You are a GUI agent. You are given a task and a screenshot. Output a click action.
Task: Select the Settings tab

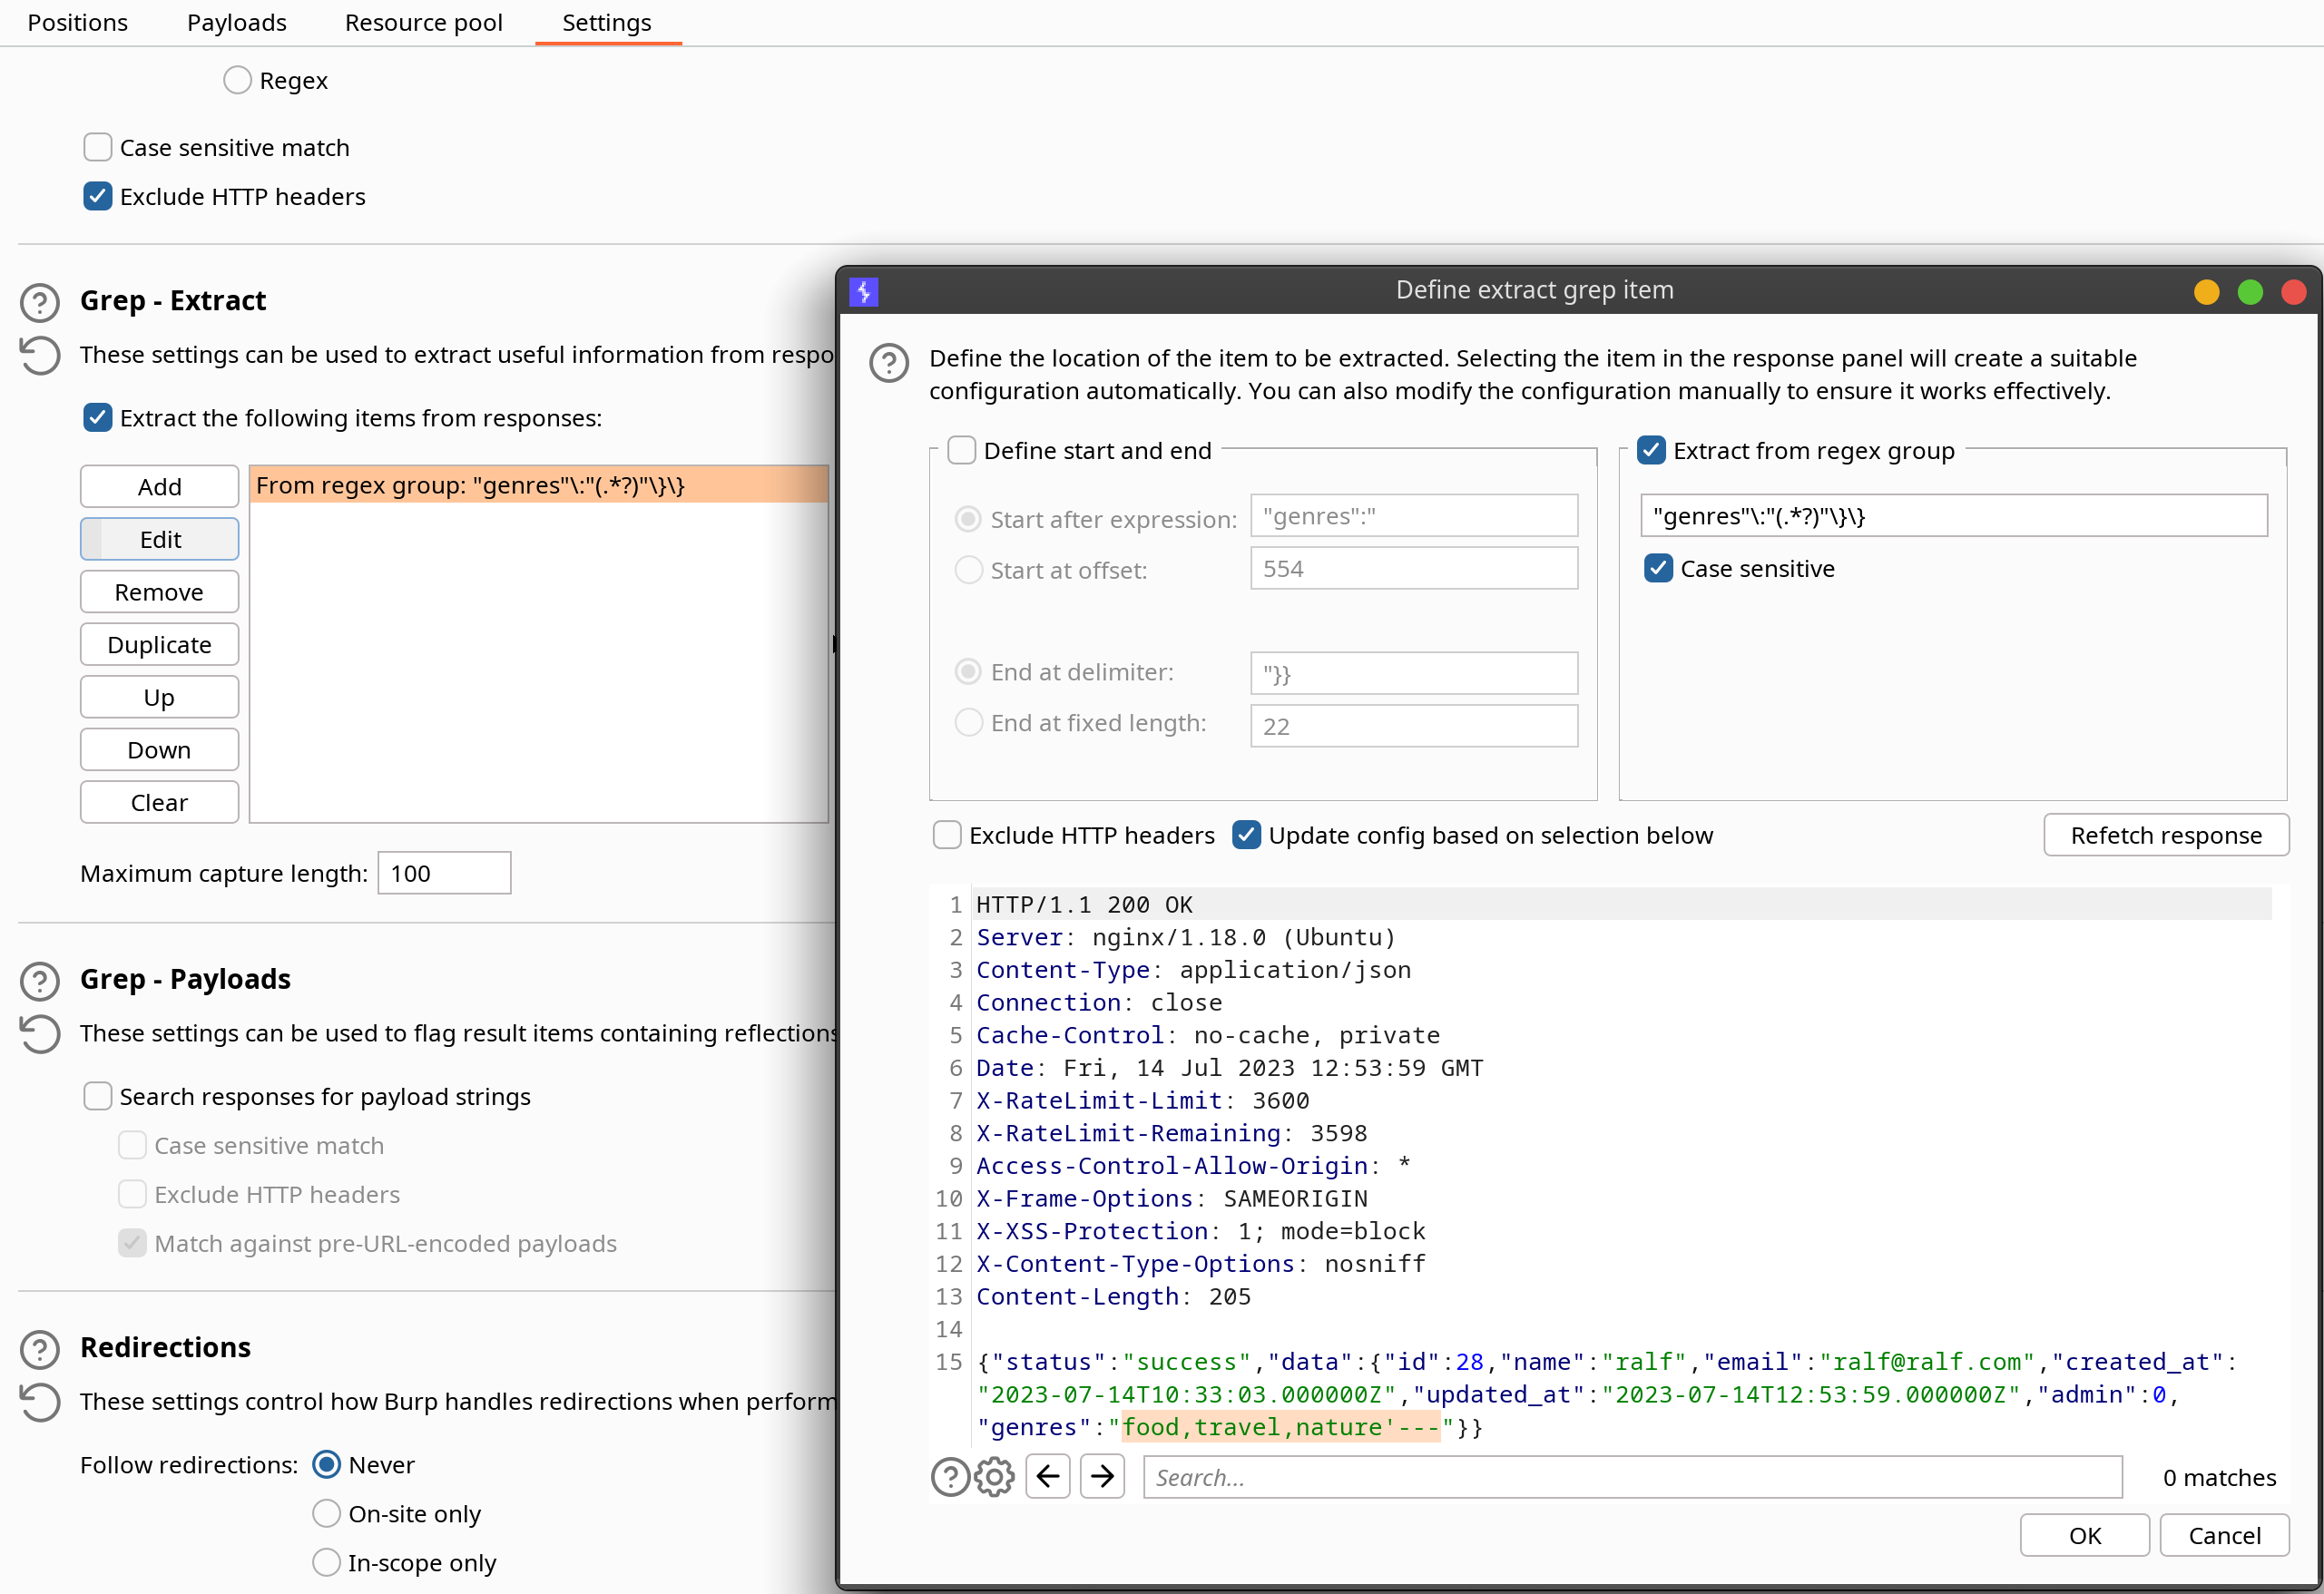pos(607,22)
